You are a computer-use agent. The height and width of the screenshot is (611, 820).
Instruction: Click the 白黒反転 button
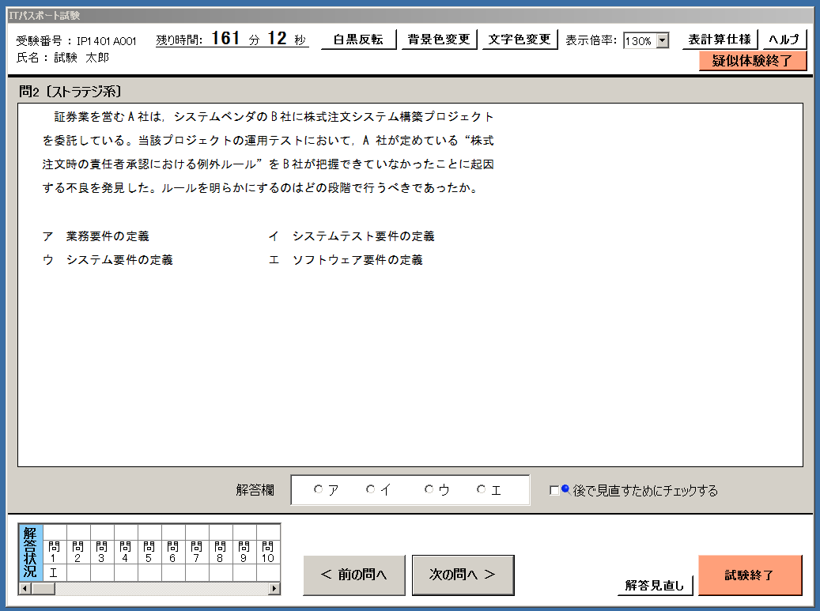point(358,40)
